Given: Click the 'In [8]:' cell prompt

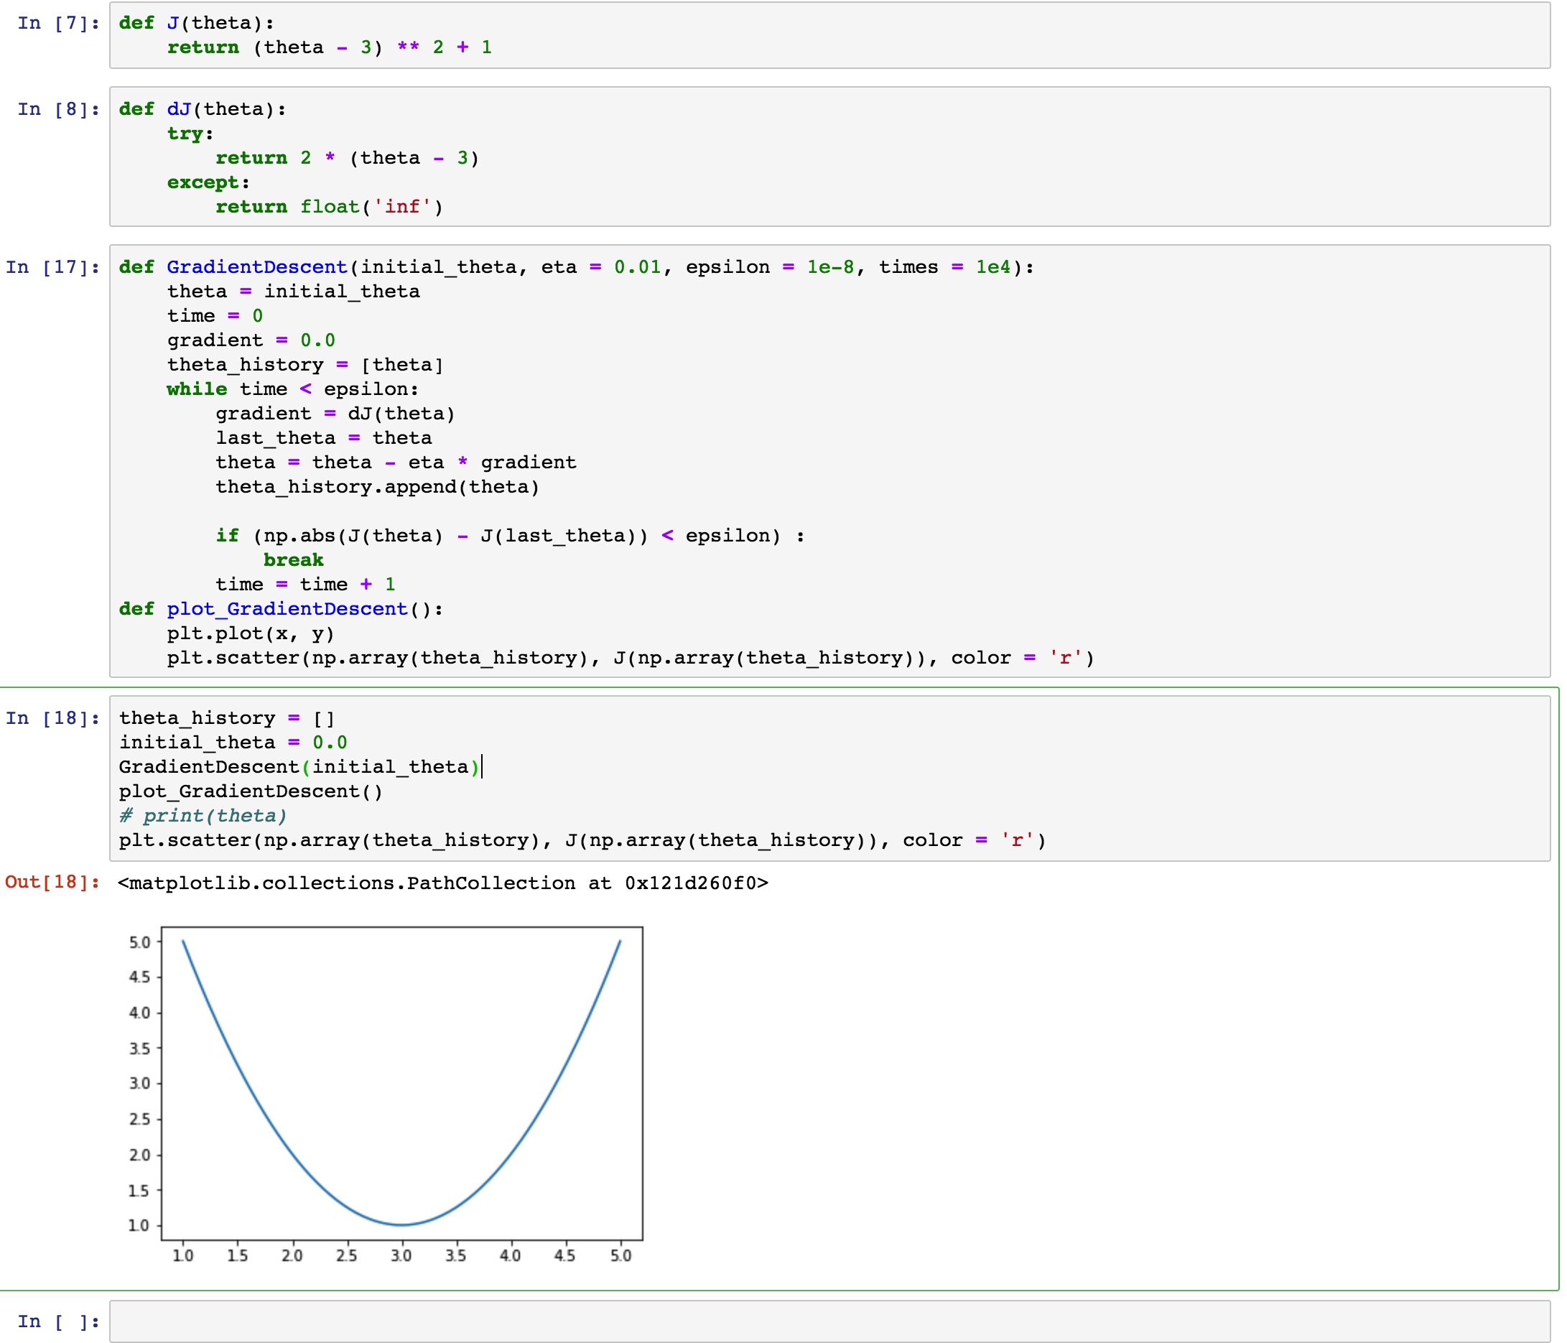Looking at the screenshot, I should 59,110.
